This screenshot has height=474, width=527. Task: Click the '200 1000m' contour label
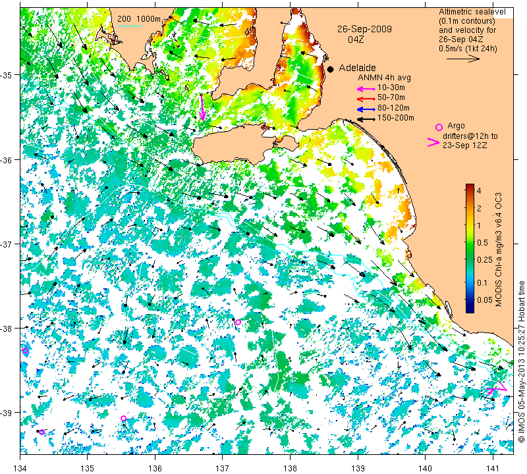coord(139,19)
